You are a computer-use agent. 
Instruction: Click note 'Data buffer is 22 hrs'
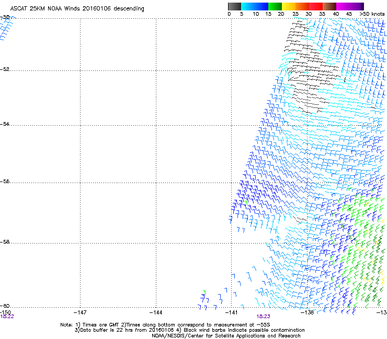[106, 330]
